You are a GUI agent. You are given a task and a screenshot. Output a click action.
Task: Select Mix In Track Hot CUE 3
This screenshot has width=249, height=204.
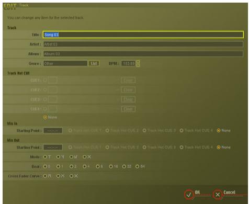click(x=144, y=130)
